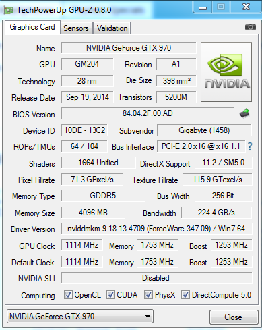262x330 pixels.
Task: Click the Boost value in GPU Clock row
Action: tap(231, 245)
